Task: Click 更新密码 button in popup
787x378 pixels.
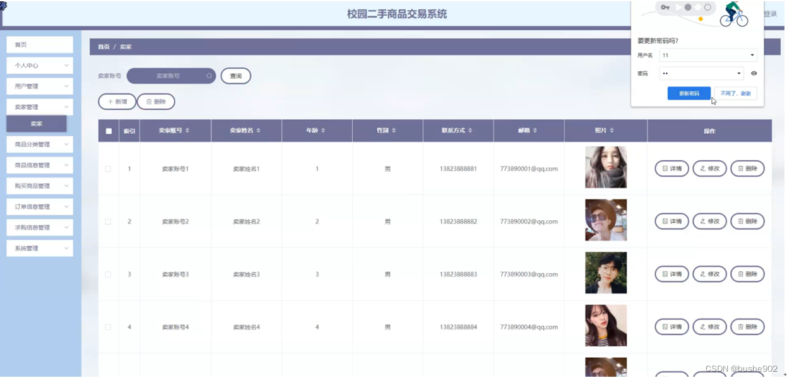Action: 689,93
